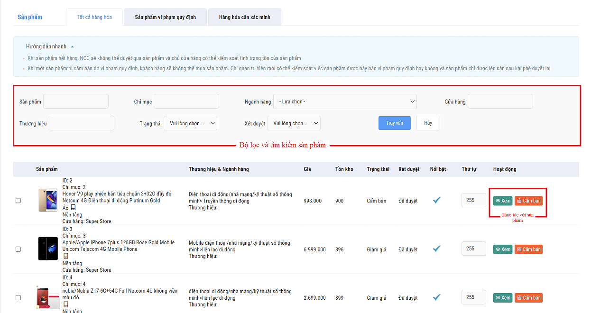Click the featured checkmark for Nubia Z17

437,297
